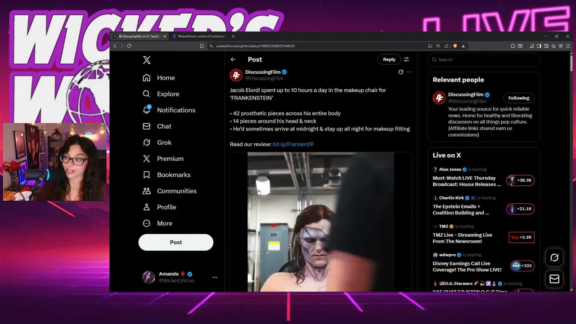Image resolution: width=576 pixels, height=324 pixels.
Task: Click the zoom magnifier in address bar
Action: 438,46
